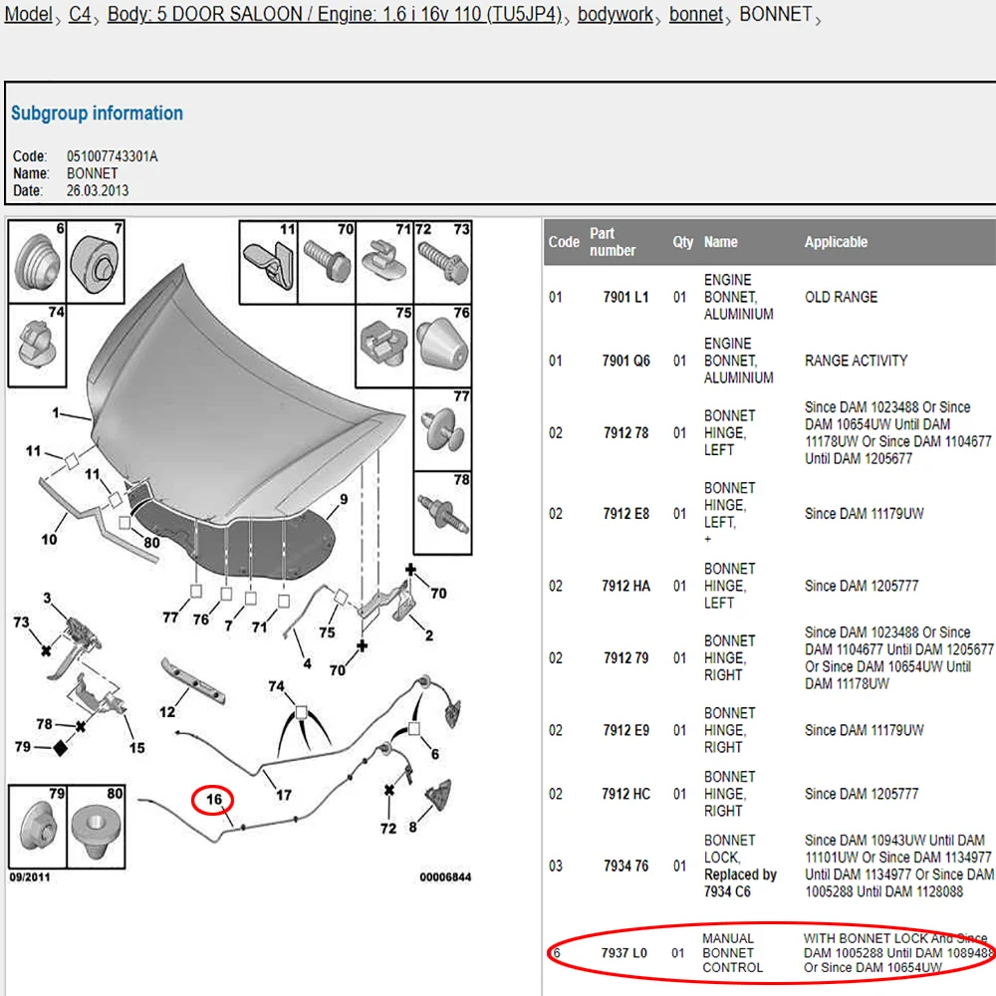The height and width of the screenshot is (996, 996).
Task: Click the Code column header
Action: [x=564, y=242]
